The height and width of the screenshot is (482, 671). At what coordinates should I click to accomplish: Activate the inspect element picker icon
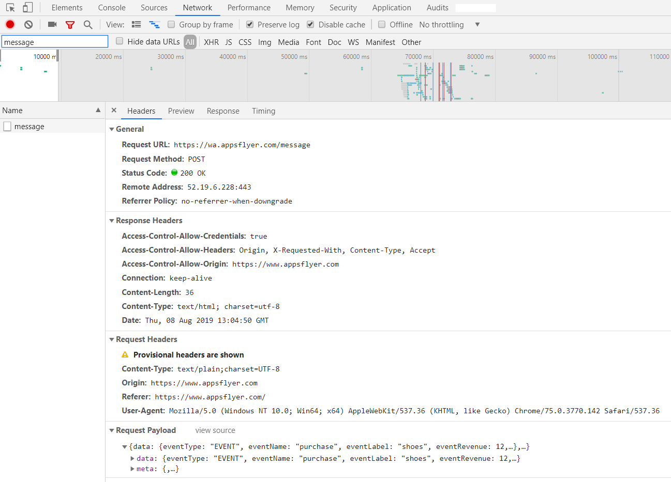(10, 8)
